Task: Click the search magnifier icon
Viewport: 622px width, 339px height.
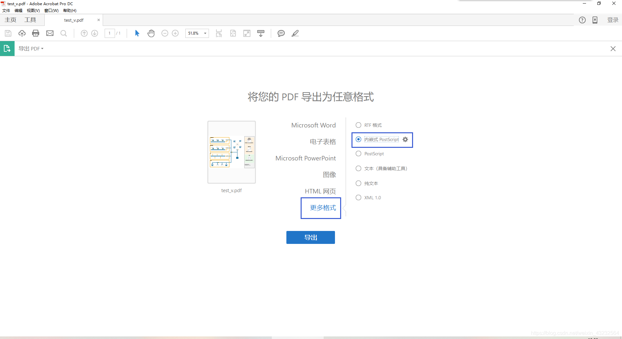Action: click(x=64, y=33)
